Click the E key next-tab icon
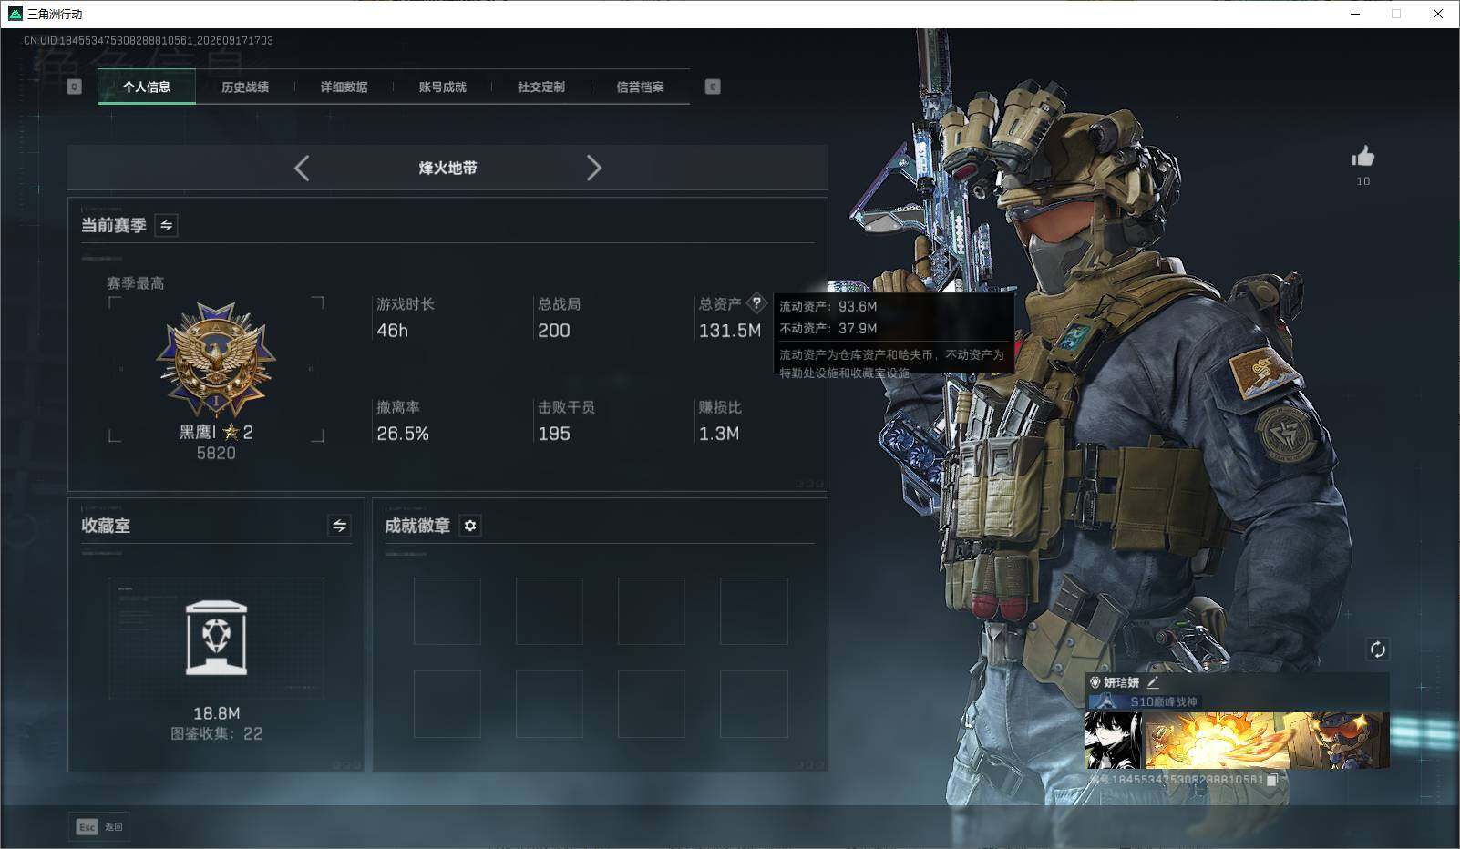This screenshot has height=849, width=1460. coord(713,87)
